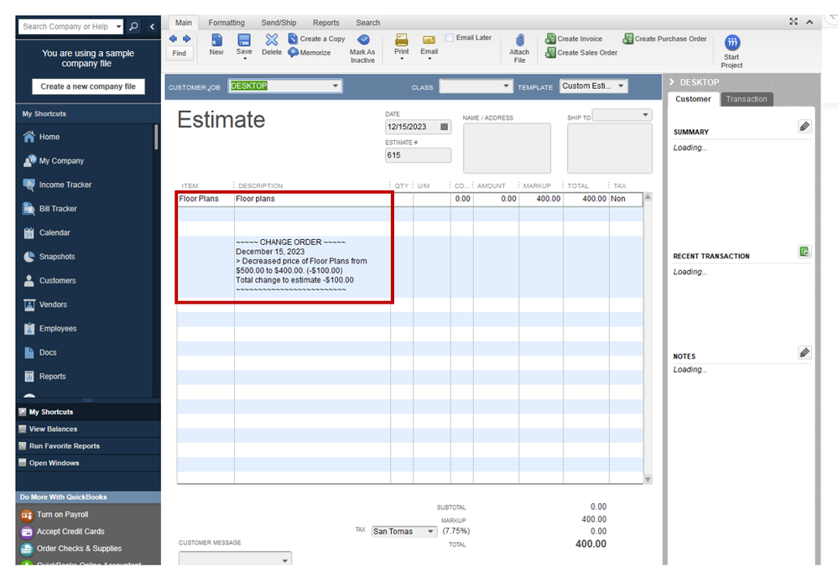Collapse the DESKTOP side panel
This screenshot has width=838, height=583.
click(672, 82)
